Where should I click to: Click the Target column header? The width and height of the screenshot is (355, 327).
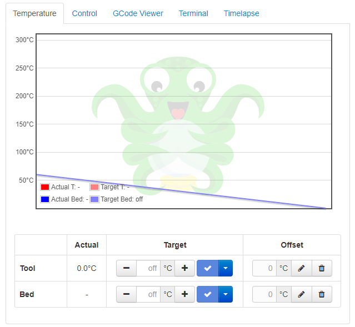[175, 245]
